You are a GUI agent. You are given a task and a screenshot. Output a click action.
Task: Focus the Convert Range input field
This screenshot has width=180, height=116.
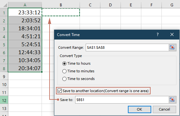tap(127, 47)
